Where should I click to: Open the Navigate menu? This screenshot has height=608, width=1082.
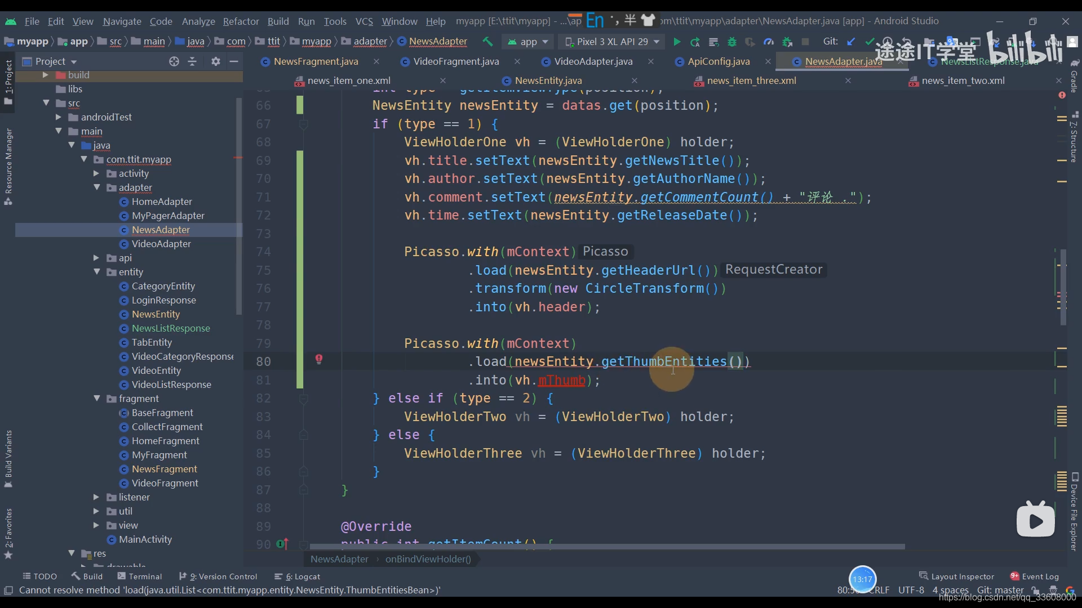click(x=122, y=21)
